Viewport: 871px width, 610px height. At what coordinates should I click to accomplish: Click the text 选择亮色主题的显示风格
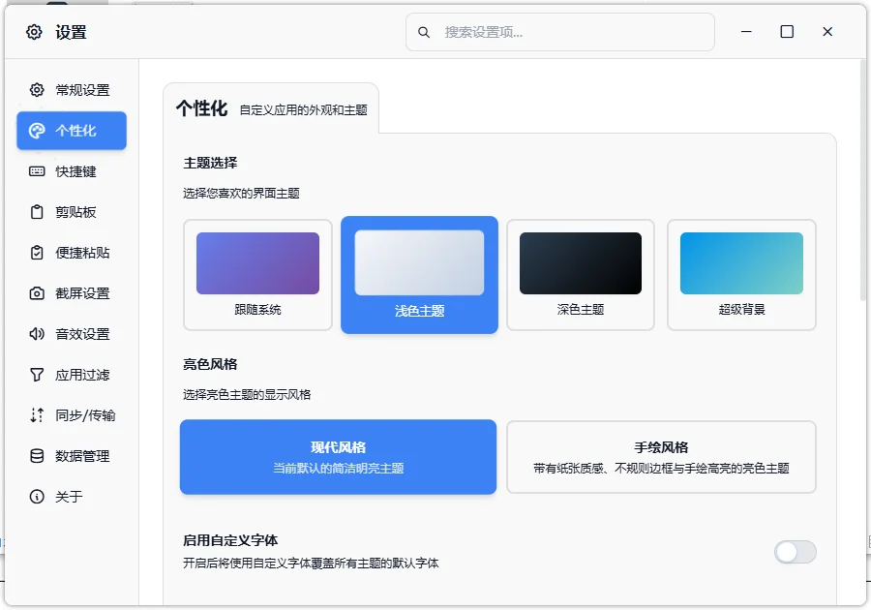247,395
